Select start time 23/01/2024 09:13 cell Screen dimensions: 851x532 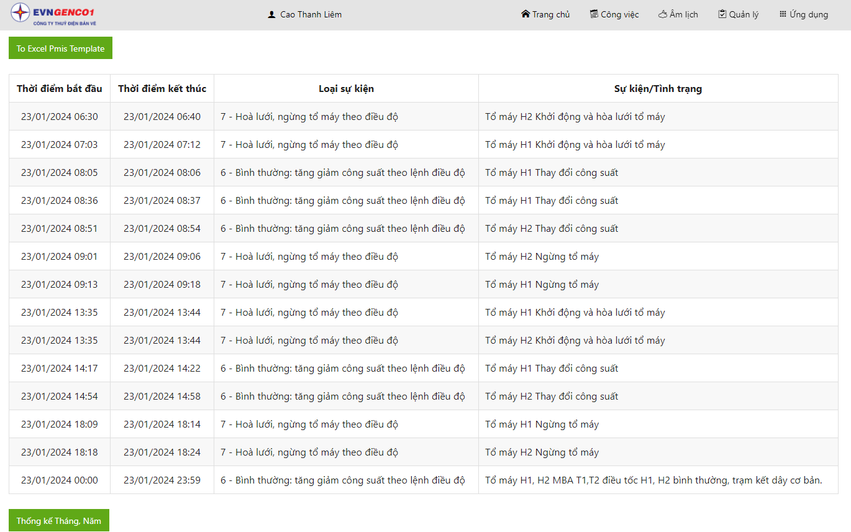coord(60,284)
